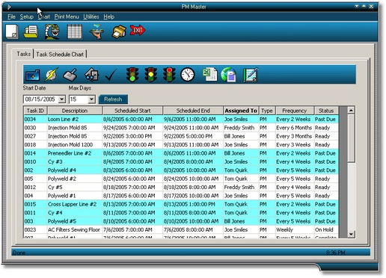
Task: Open the Utilities menu
Action: coord(91,16)
